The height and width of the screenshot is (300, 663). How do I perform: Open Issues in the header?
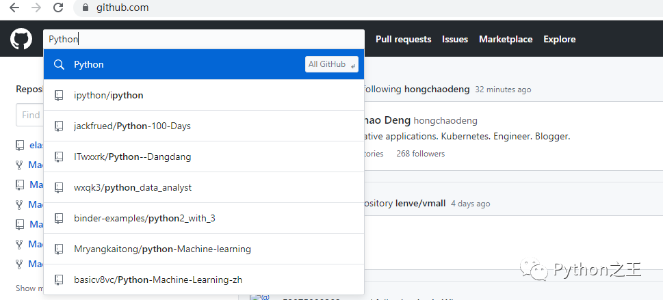tap(455, 40)
